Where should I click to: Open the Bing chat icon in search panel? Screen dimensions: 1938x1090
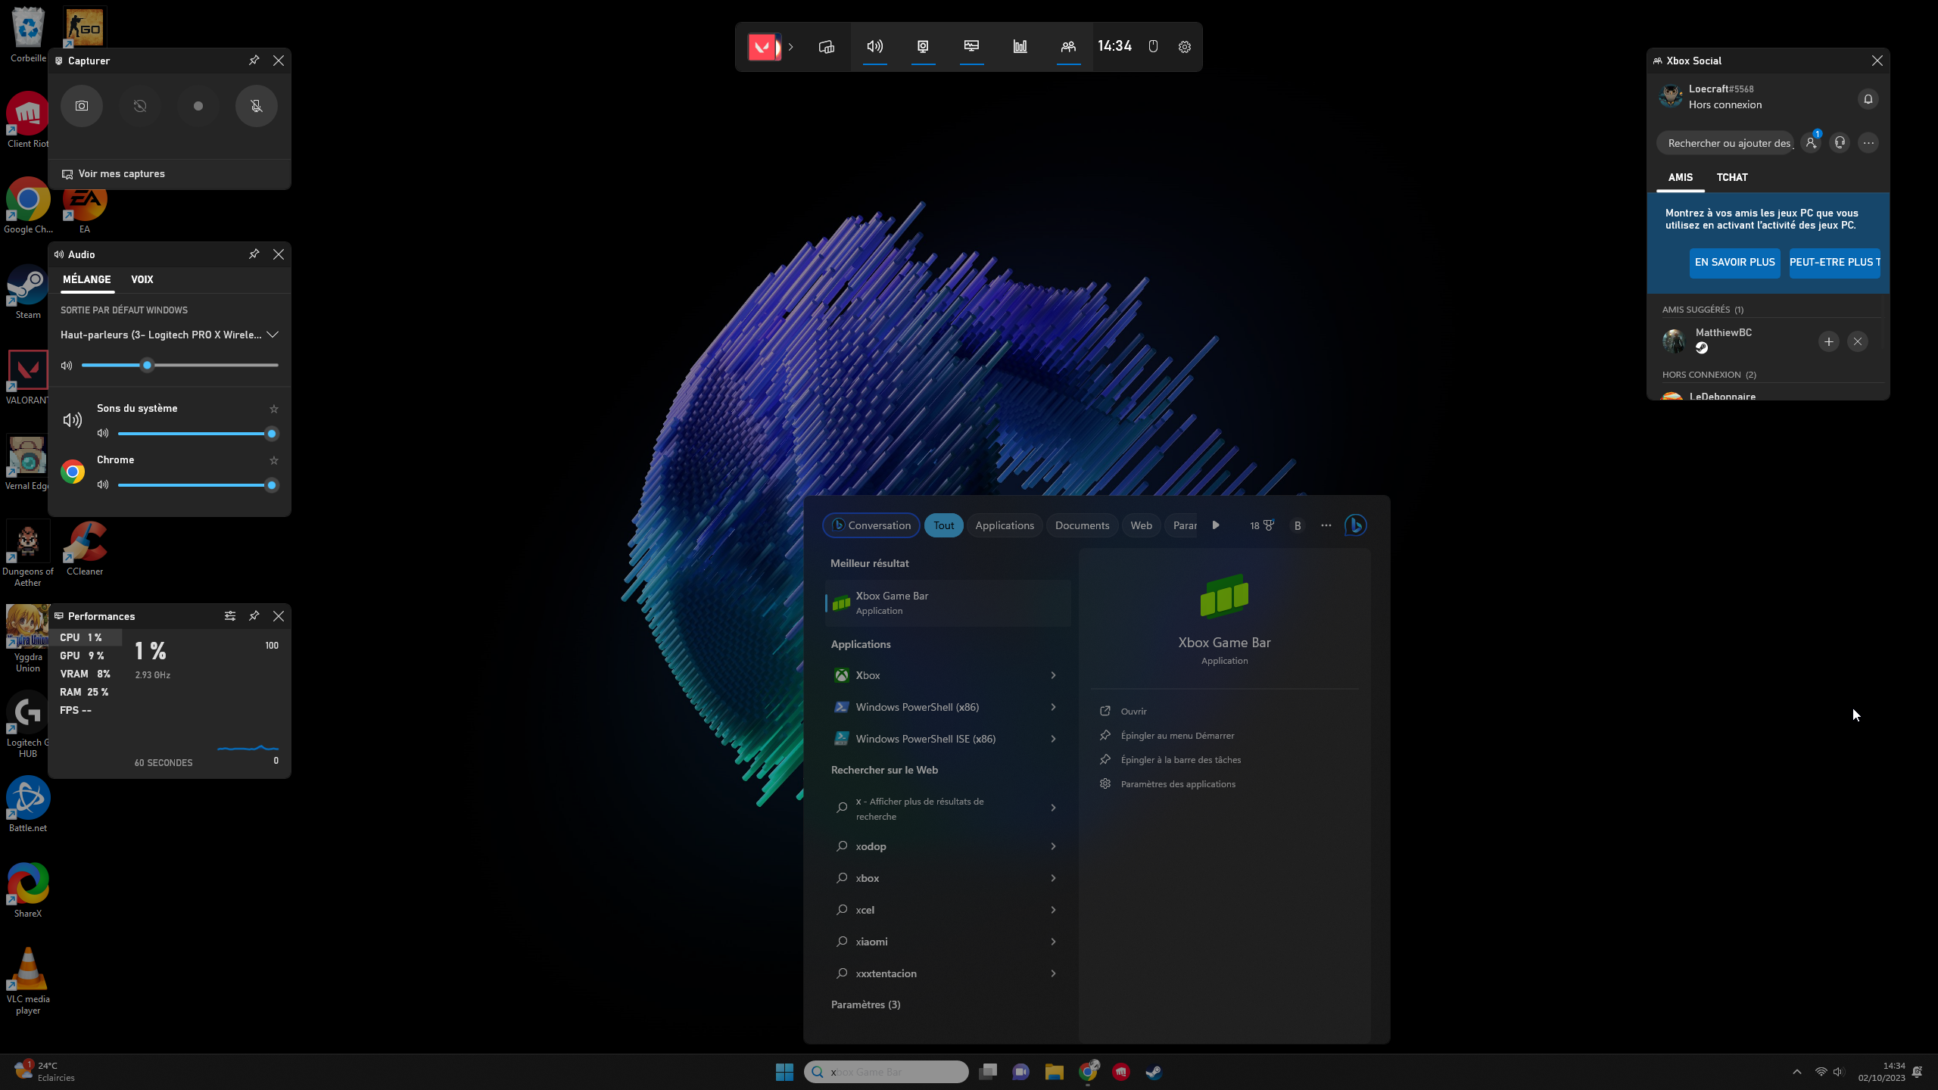(x=1356, y=525)
